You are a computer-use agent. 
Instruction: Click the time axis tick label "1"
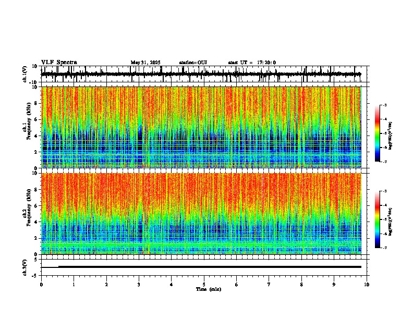coord(74,285)
